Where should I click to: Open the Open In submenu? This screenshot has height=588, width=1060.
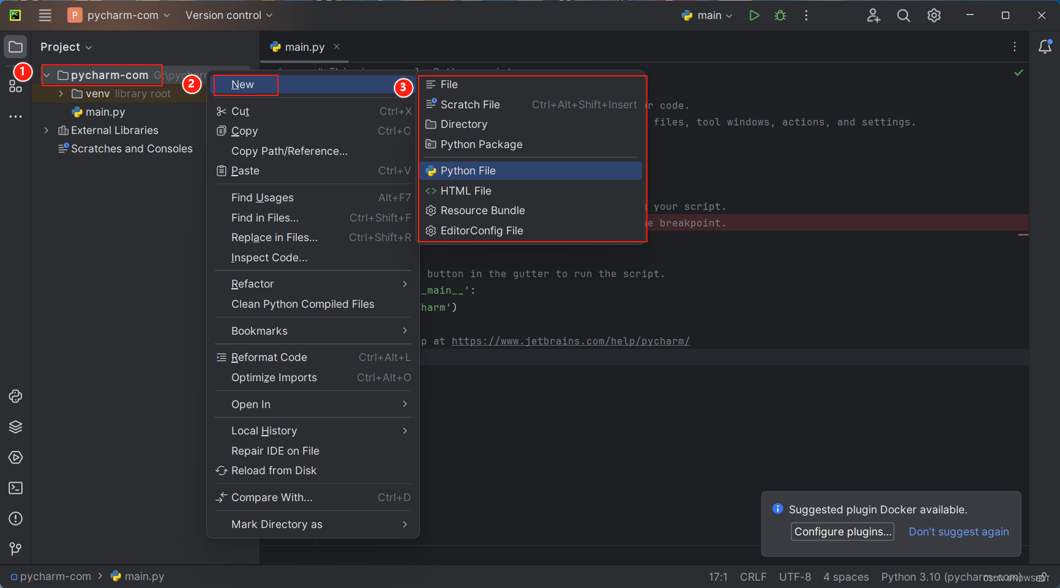tap(313, 404)
